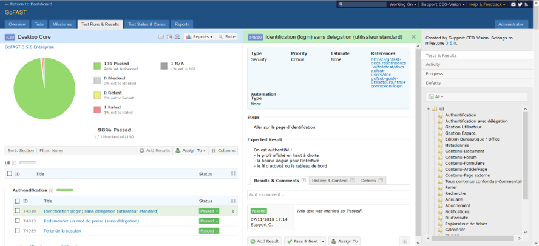Click in the Add a comment field
The height and width of the screenshot is (246, 539).
328,195
